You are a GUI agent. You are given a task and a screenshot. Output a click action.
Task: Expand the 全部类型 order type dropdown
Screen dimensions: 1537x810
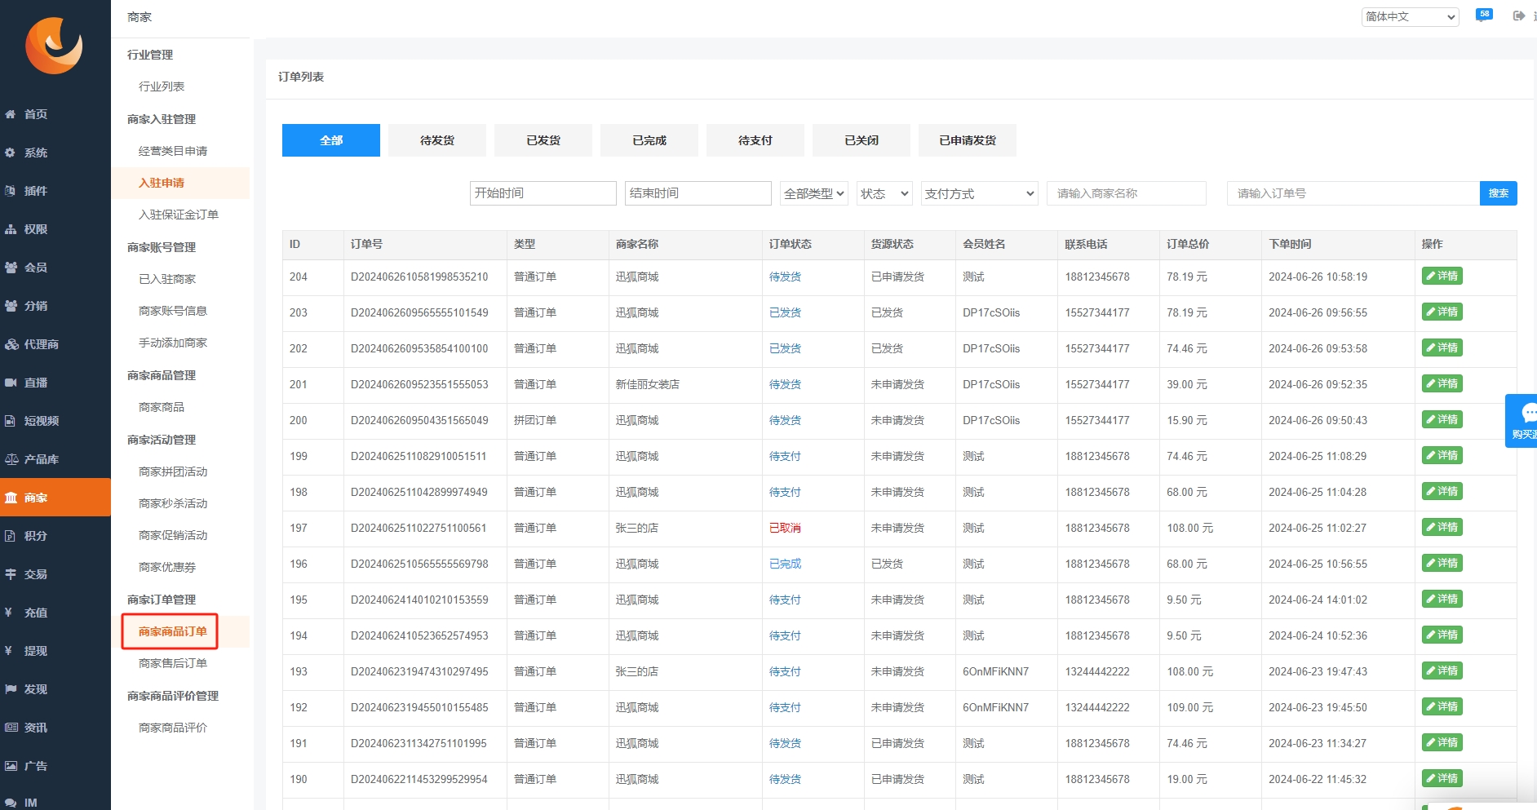pos(813,193)
